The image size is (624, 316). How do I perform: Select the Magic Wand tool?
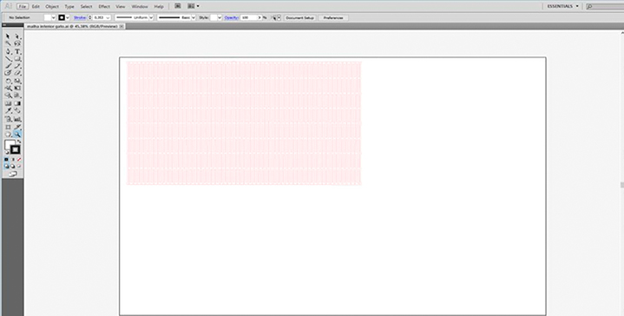tap(8, 43)
